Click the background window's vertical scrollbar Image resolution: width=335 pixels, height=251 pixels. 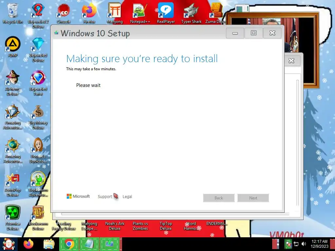point(297,142)
